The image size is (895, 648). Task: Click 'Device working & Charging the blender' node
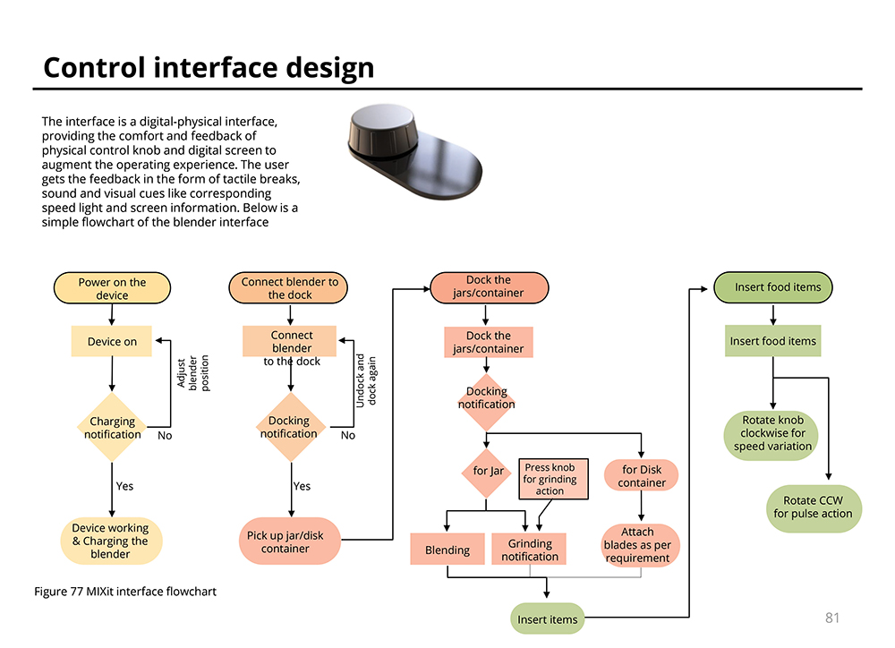111,541
